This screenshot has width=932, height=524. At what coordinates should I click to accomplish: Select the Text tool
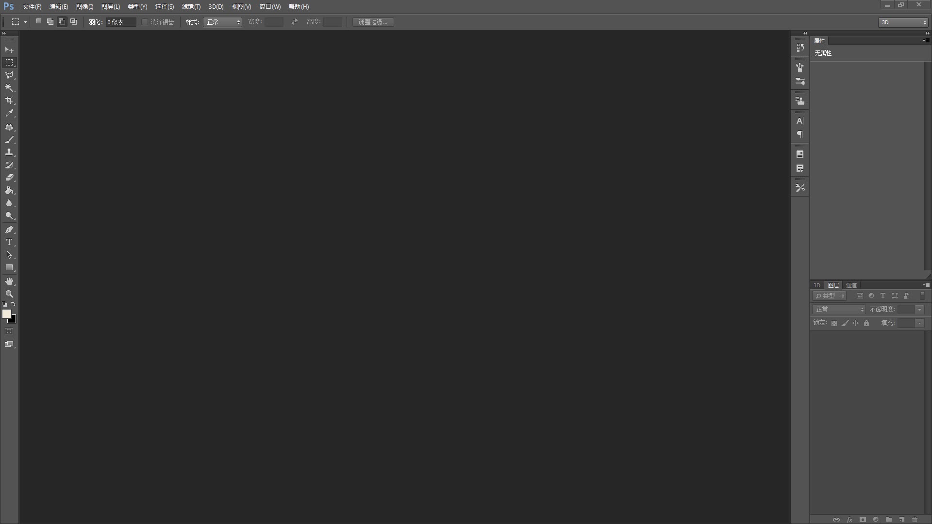coord(9,242)
